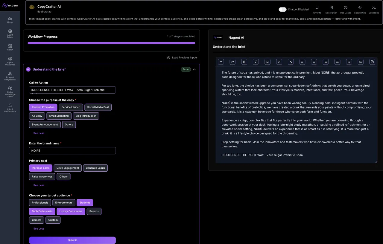Open Agent Builder in the sidebar
This screenshot has width=383, height=244.
pyautogui.click(x=10, y=33)
